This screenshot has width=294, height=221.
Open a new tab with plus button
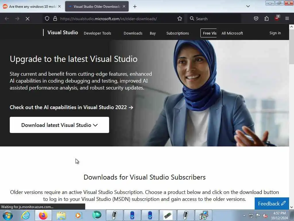(135, 7)
